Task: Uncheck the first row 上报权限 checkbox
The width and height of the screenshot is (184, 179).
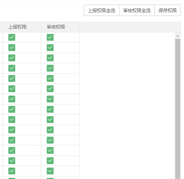Action: tap(12, 37)
